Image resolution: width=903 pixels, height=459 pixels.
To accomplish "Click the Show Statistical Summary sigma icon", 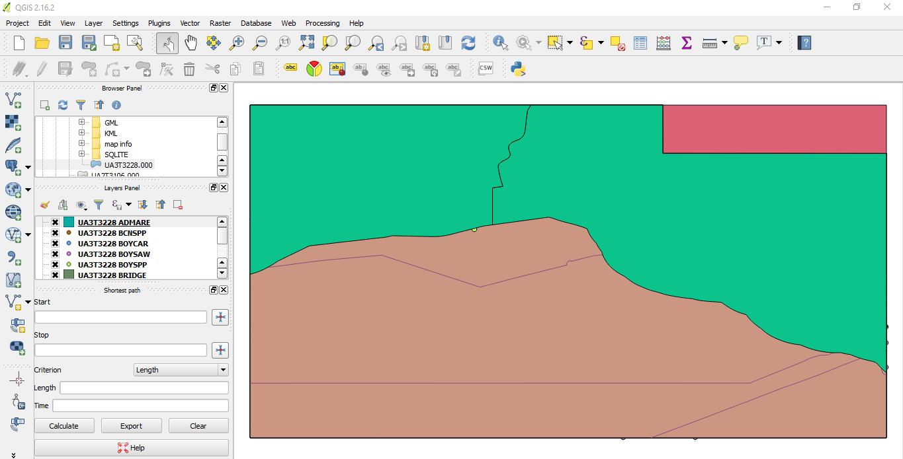I will pos(686,43).
